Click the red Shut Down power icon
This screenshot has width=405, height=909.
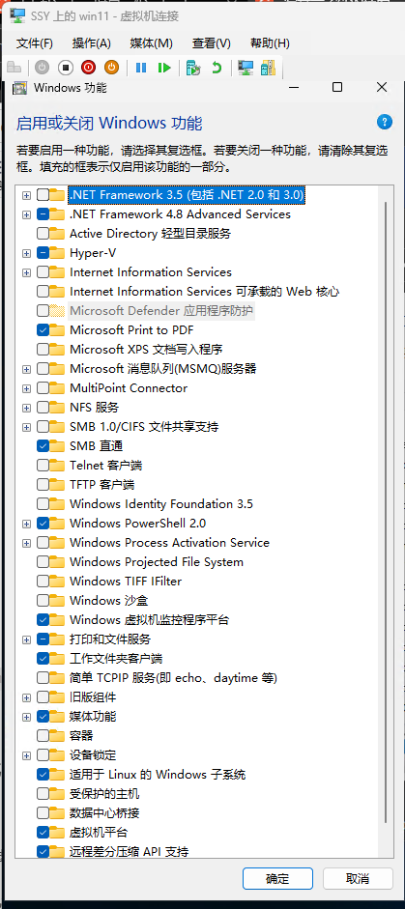tap(88, 68)
